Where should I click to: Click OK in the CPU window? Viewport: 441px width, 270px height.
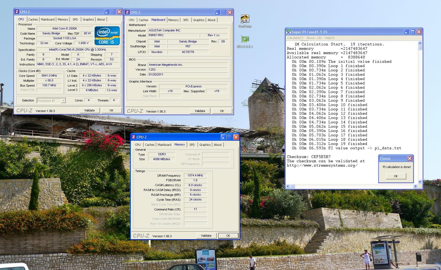tap(111, 110)
